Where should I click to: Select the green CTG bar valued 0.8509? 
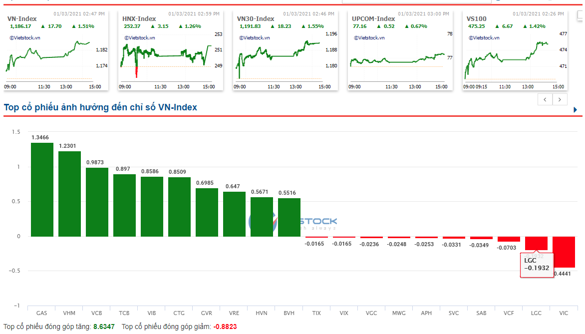(179, 207)
